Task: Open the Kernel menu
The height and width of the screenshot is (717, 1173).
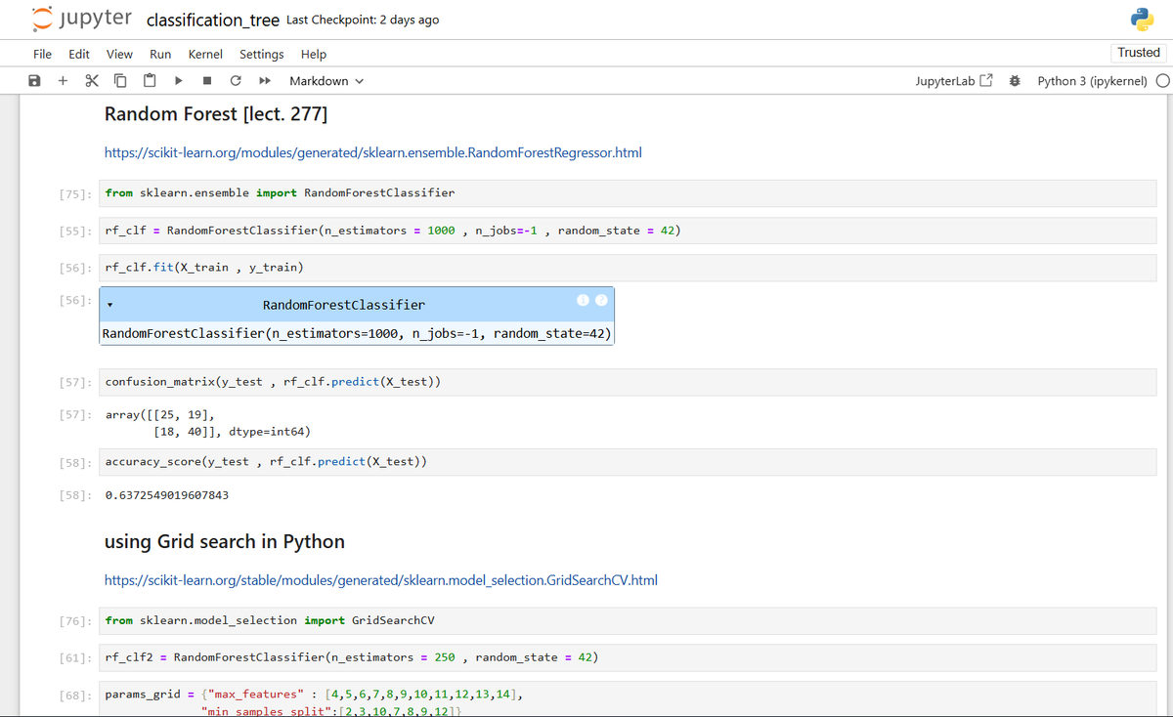Action: point(205,55)
